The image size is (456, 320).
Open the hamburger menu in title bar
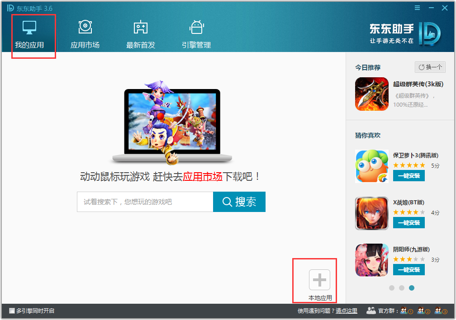[417, 8]
